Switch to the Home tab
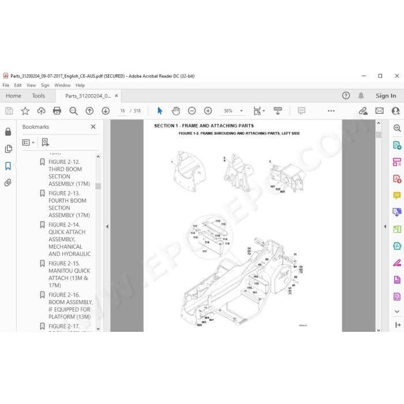The image size is (404, 404). pos(13,96)
